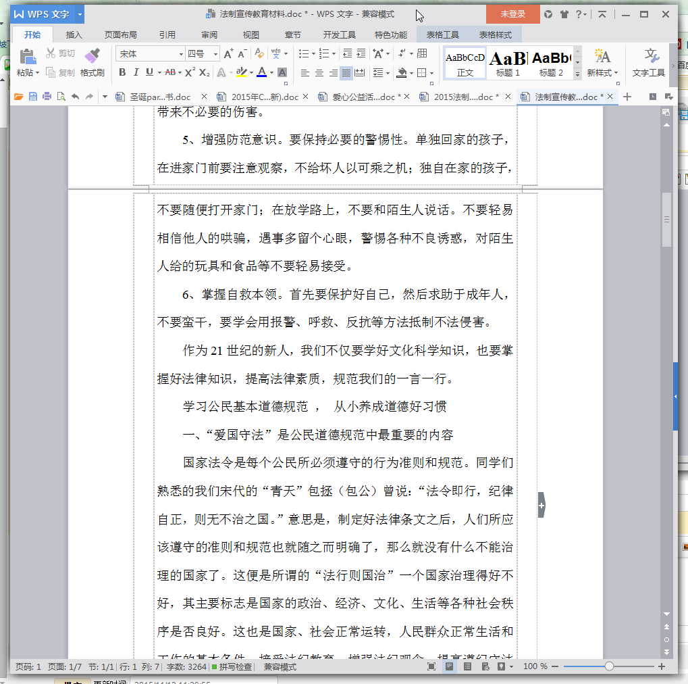Open file with the orange folder icon
The height and width of the screenshot is (684, 688).
point(18,97)
